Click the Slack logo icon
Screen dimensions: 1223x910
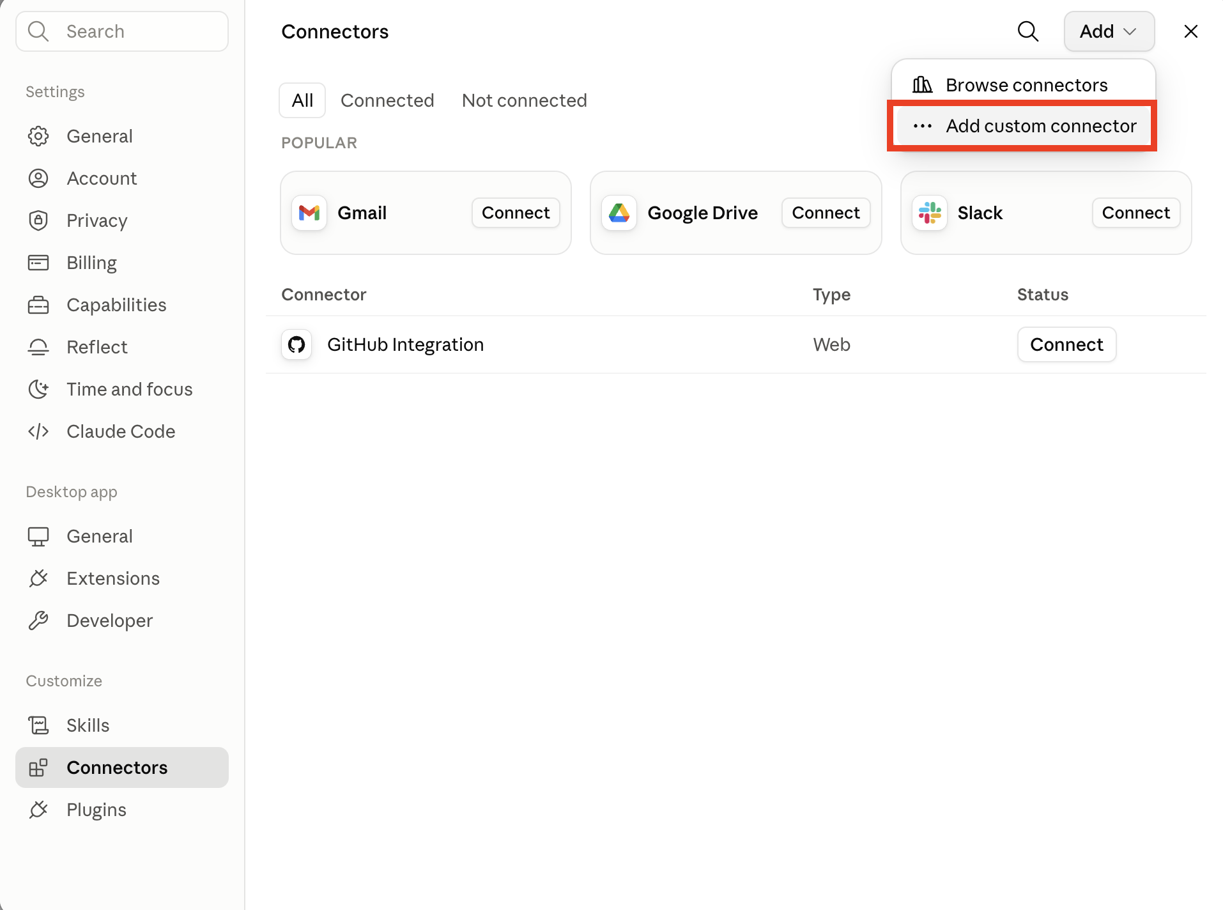(930, 213)
